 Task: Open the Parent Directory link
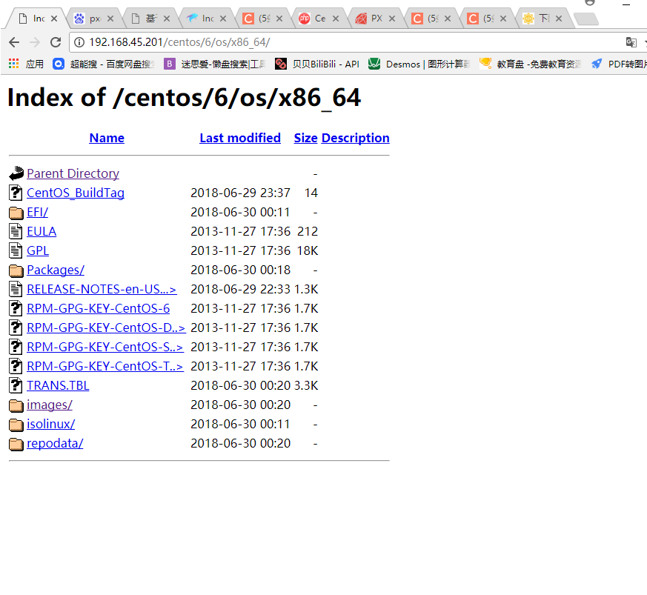click(73, 173)
